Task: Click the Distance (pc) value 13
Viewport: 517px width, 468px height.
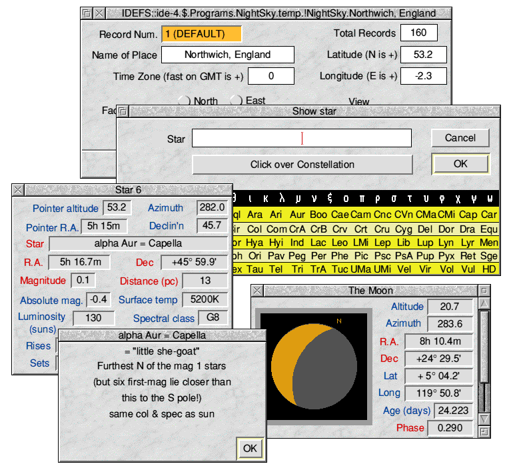Action: tap(205, 281)
